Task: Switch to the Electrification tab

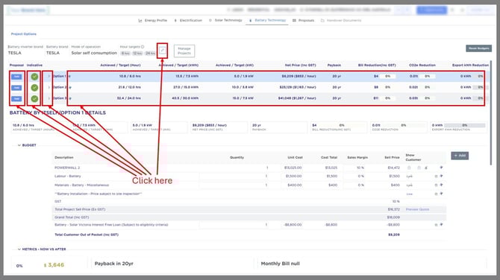Action: pyautogui.click(x=188, y=20)
